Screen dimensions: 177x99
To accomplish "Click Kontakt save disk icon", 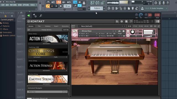I will (x=117, y=21).
